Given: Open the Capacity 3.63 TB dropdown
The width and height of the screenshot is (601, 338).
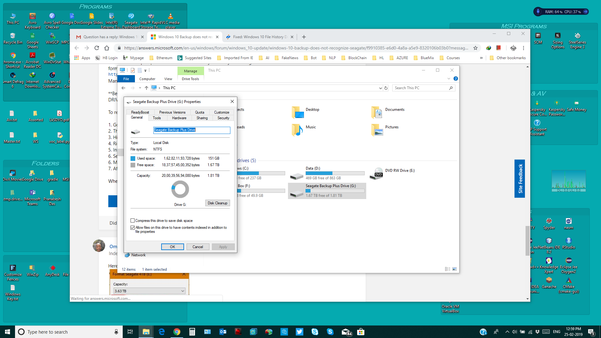Looking at the screenshot, I should tap(149, 291).
